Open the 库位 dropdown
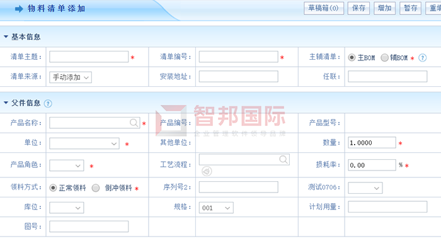The width and height of the screenshot is (441, 239). (67, 208)
